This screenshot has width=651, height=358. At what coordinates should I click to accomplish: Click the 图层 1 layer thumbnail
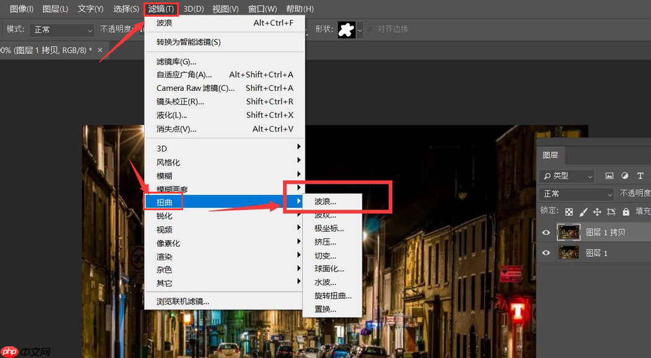point(569,252)
